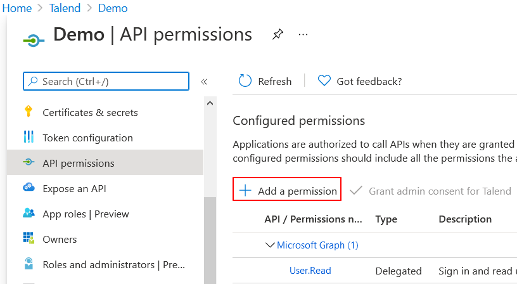Click the Token configuration icon
The width and height of the screenshot is (517, 284).
pos(29,138)
